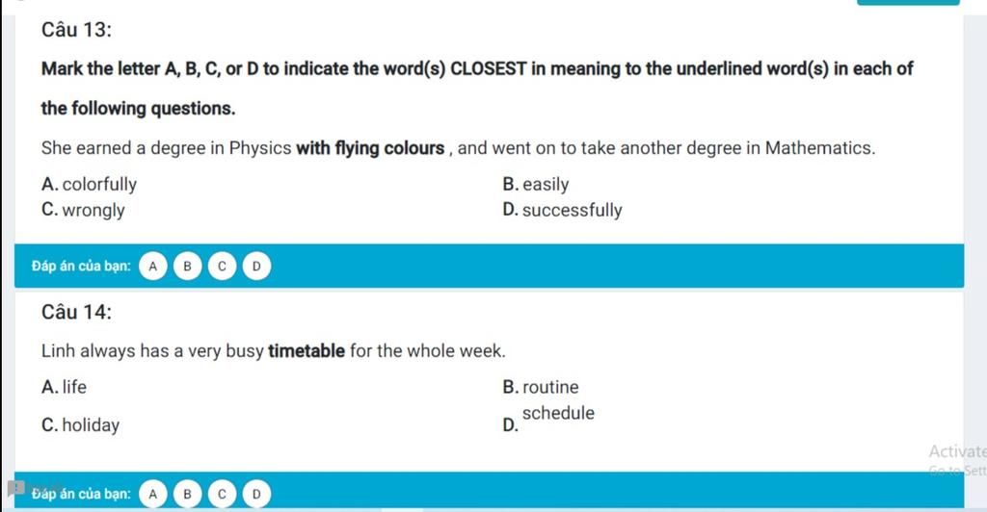Click the teal button at top-right corner
This screenshot has width=987, height=512.
(908, 3)
